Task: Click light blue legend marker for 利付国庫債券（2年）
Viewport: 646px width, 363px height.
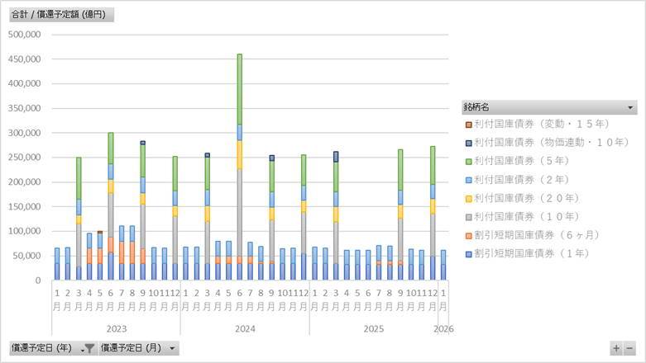Action: pos(468,179)
